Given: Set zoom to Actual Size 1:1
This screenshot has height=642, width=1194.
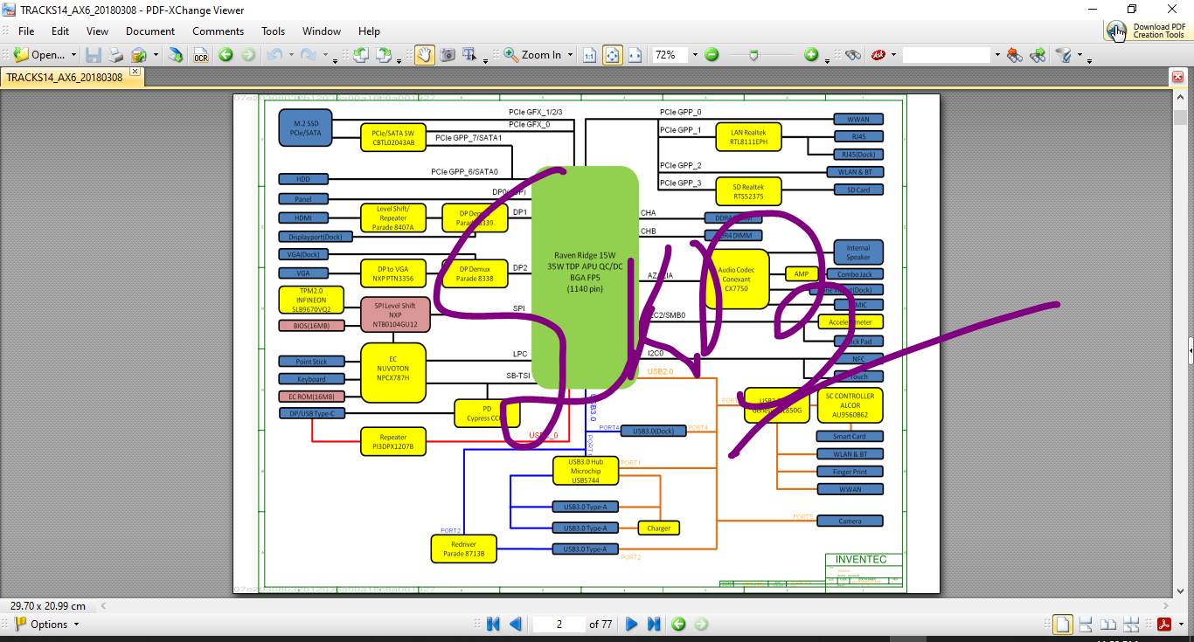Looking at the screenshot, I should coord(590,55).
